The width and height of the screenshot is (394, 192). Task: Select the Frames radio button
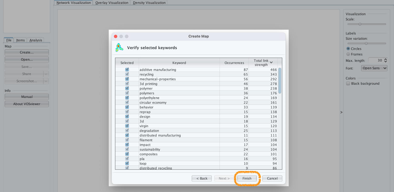pos(348,54)
